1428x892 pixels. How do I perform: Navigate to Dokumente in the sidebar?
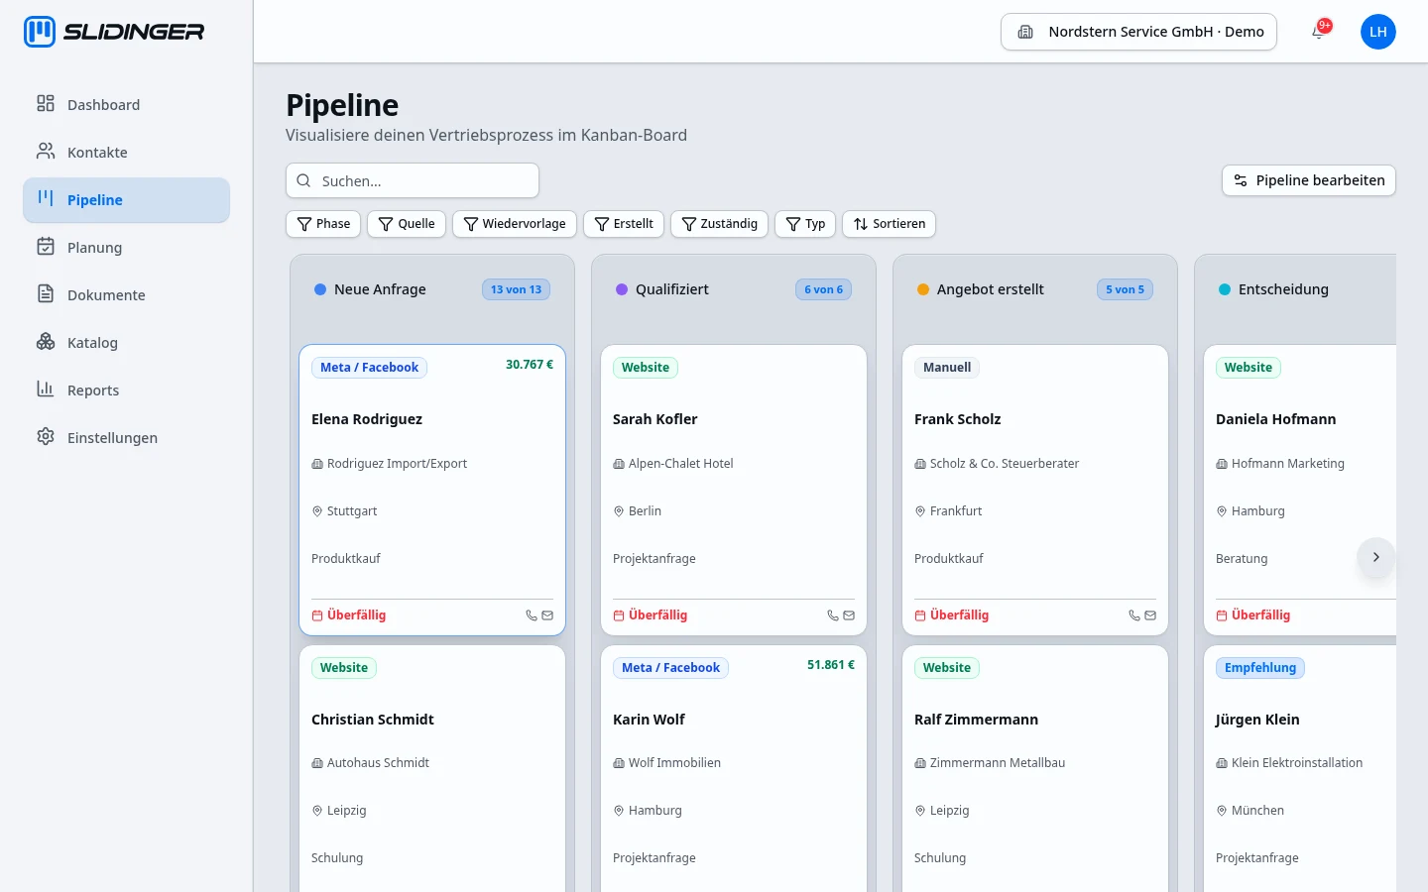coord(127,295)
